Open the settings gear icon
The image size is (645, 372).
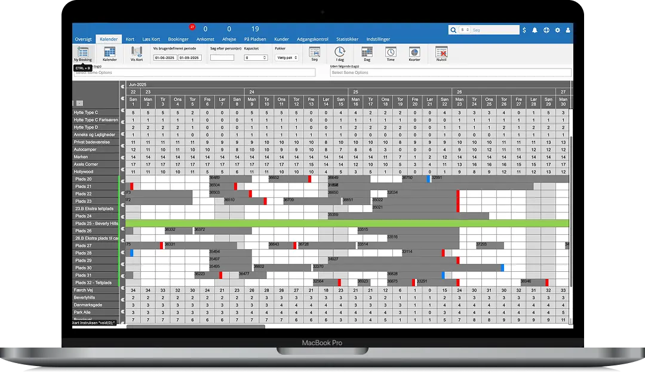(x=557, y=30)
